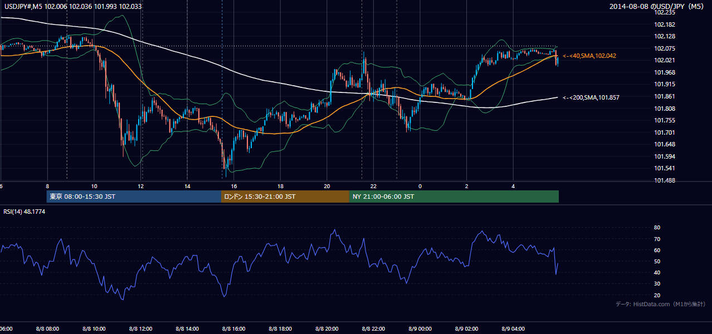This screenshot has width=712, height=334.
Task: Click the hour 20 label under the chart
Action: coord(327,186)
